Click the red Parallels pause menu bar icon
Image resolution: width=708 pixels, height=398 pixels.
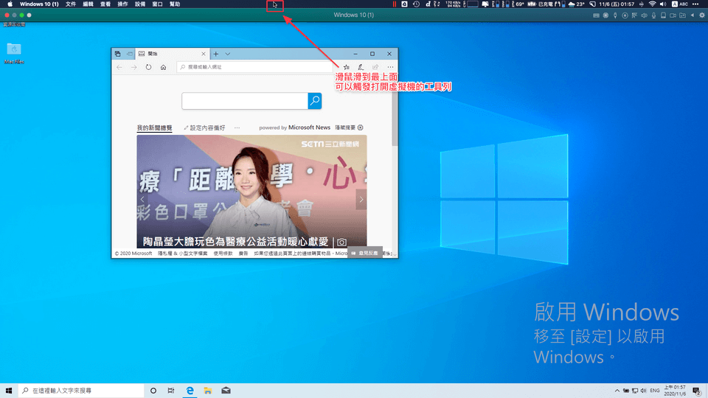click(394, 4)
